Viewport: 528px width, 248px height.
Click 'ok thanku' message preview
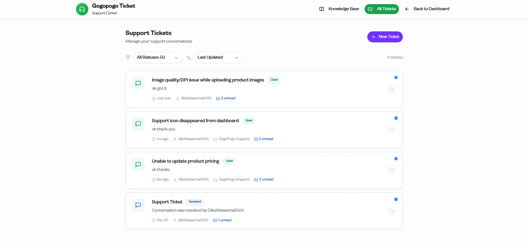[x=161, y=170]
